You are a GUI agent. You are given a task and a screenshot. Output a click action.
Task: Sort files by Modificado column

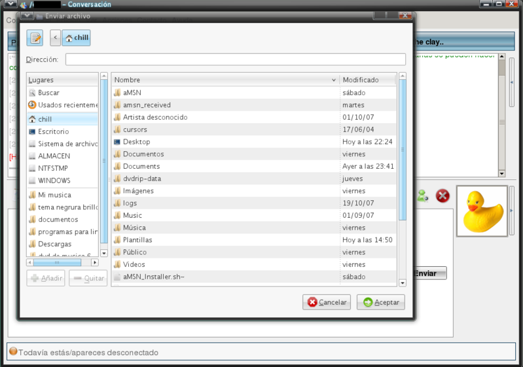368,80
